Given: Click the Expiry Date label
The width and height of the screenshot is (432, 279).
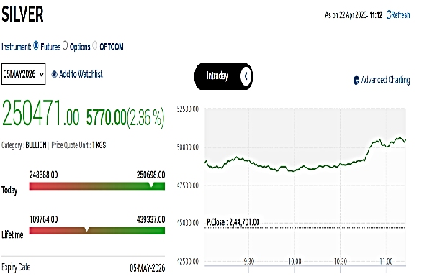Looking at the screenshot, I should (x=16, y=267).
